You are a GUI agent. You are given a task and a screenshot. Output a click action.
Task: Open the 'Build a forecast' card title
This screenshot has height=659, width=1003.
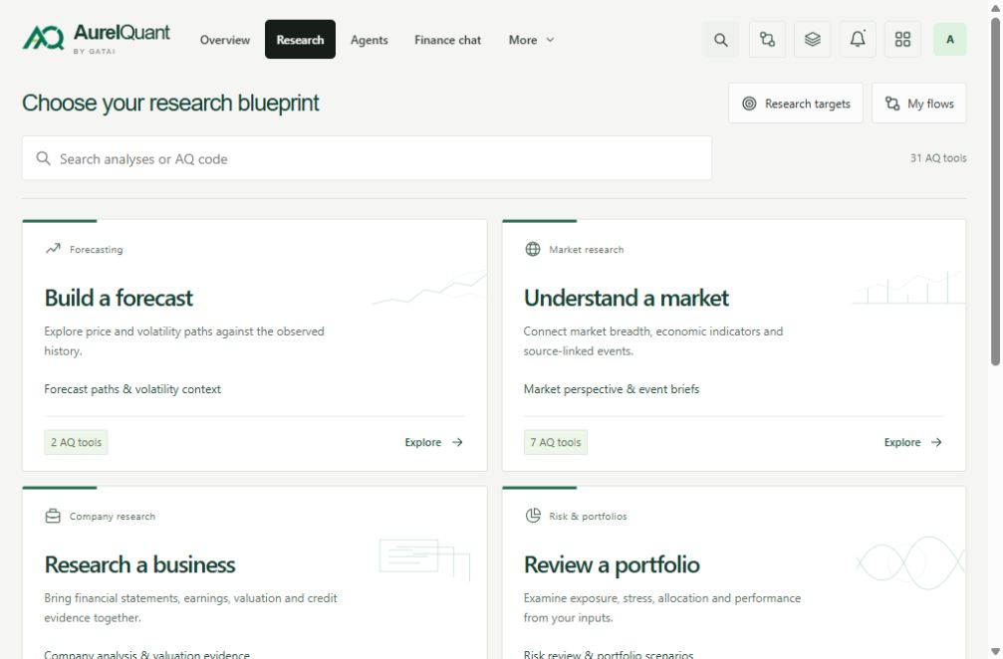point(119,298)
